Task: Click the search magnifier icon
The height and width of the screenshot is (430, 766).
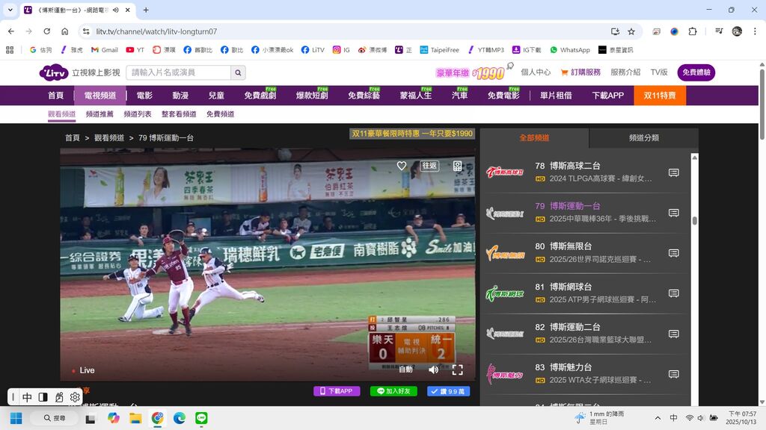Action: click(238, 72)
